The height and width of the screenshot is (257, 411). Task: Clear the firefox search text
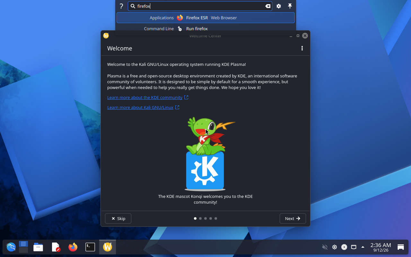[268, 6]
